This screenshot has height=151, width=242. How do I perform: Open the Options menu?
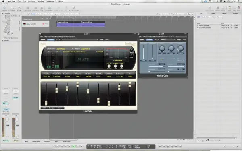[31, 1]
